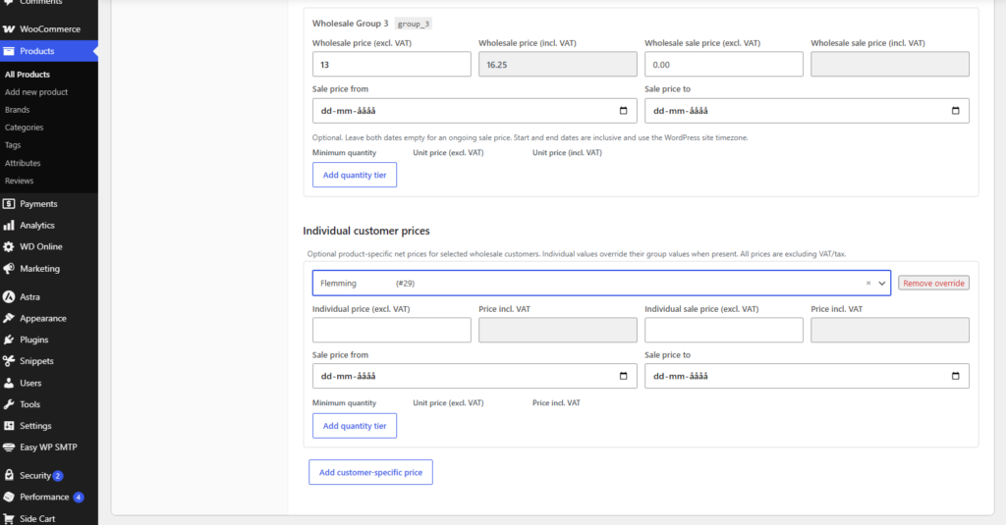Click Add customer-specific price button
This screenshot has height=525, width=1006.
[x=370, y=472]
